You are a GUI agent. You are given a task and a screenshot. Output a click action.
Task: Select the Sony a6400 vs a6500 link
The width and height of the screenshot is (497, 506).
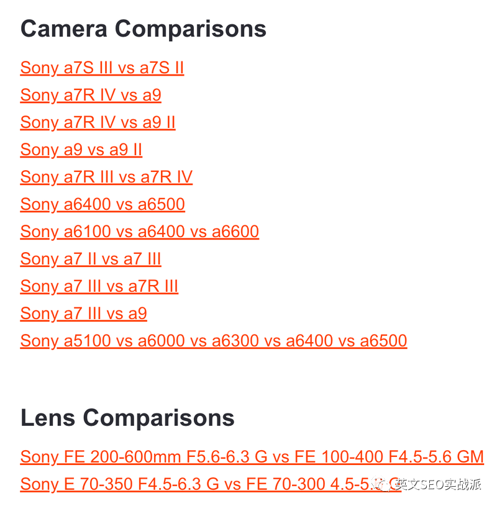[x=103, y=205]
